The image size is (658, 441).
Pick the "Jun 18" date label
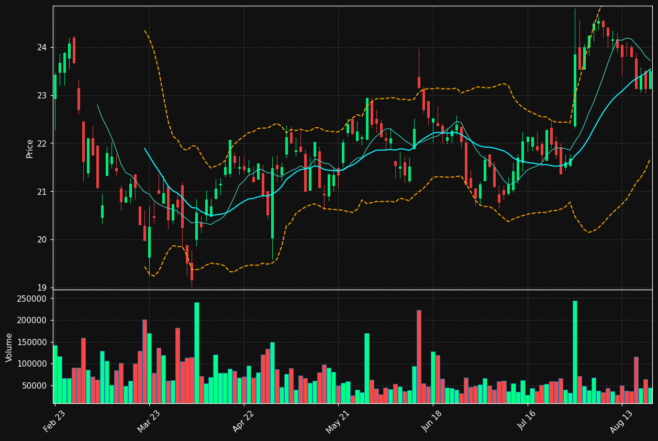(432, 421)
